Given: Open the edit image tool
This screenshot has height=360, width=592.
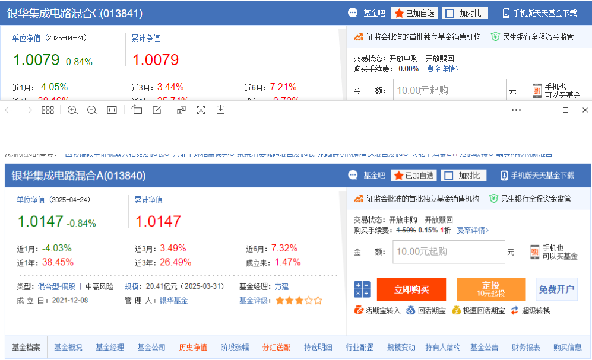Looking at the screenshot, I should point(157,110).
